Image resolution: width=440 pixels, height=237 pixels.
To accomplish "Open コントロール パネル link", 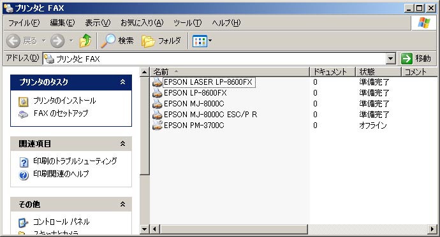I will tap(61, 222).
